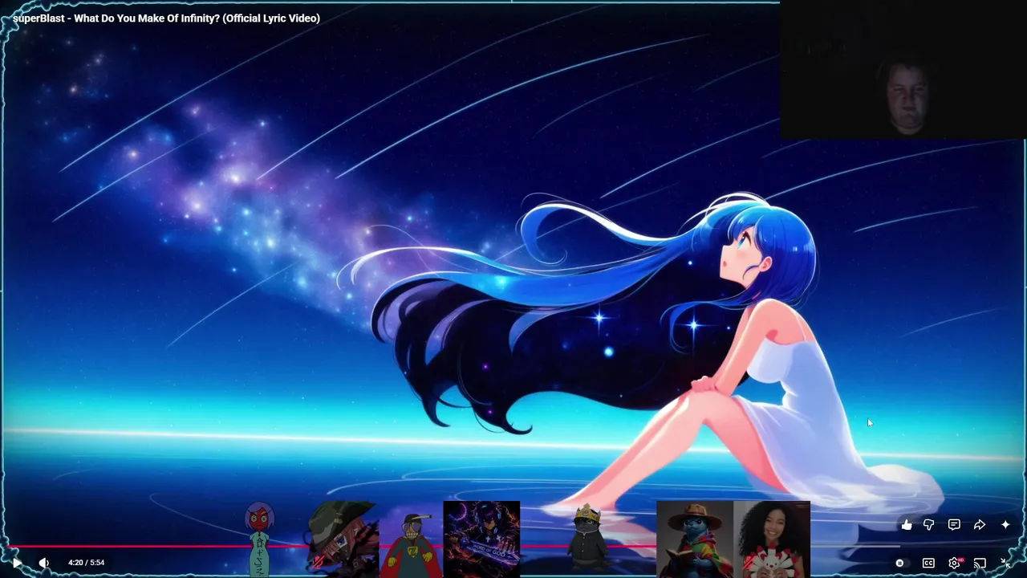Open video settings gear

[954, 563]
